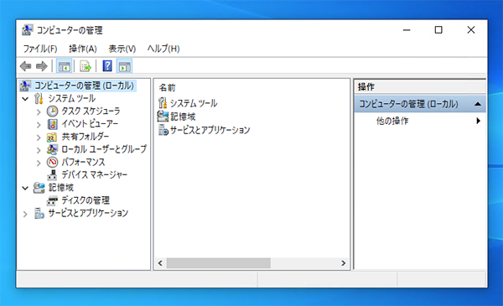
Task: Click the 記憶域 icon in center list
Action: 163,117
